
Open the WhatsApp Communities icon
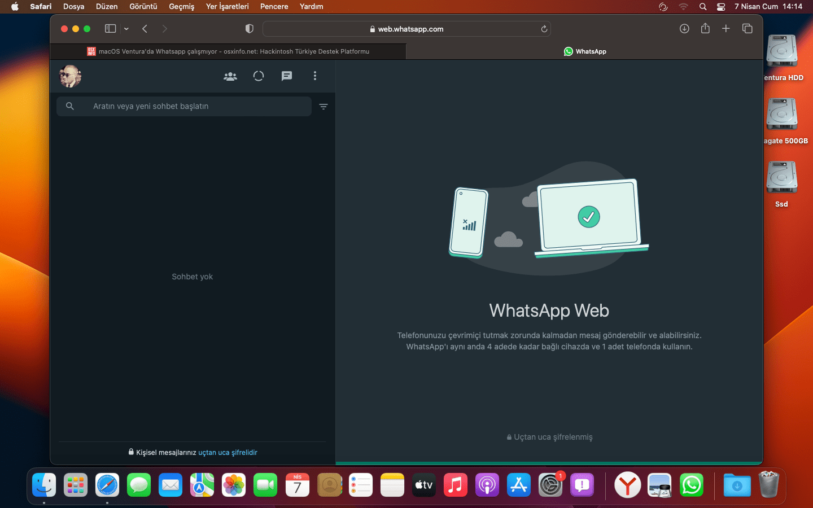coord(230,76)
